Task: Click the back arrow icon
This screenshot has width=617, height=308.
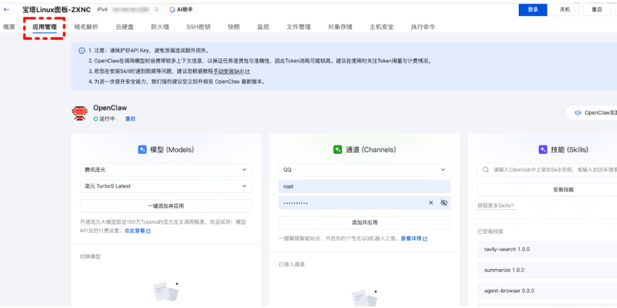Action: click(6, 10)
